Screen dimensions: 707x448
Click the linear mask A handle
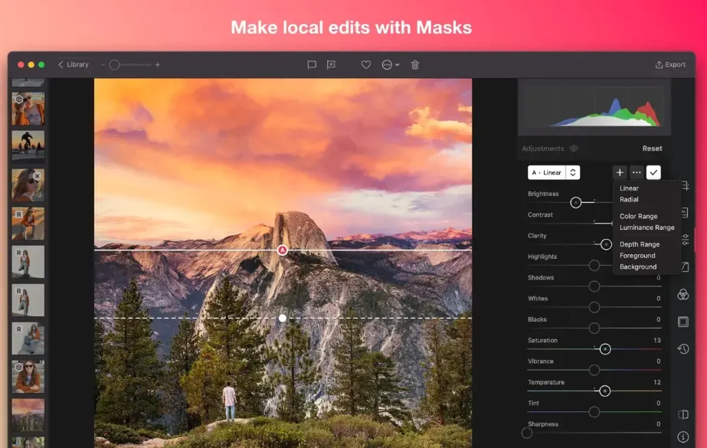tap(282, 250)
